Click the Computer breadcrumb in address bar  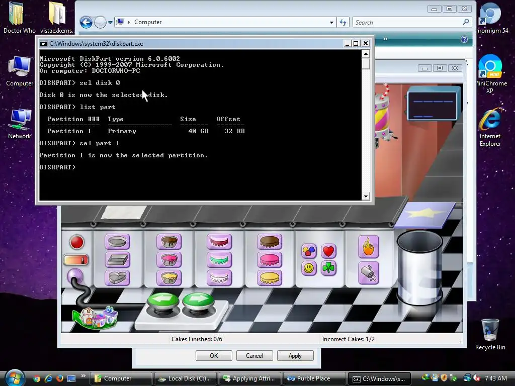tap(148, 22)
